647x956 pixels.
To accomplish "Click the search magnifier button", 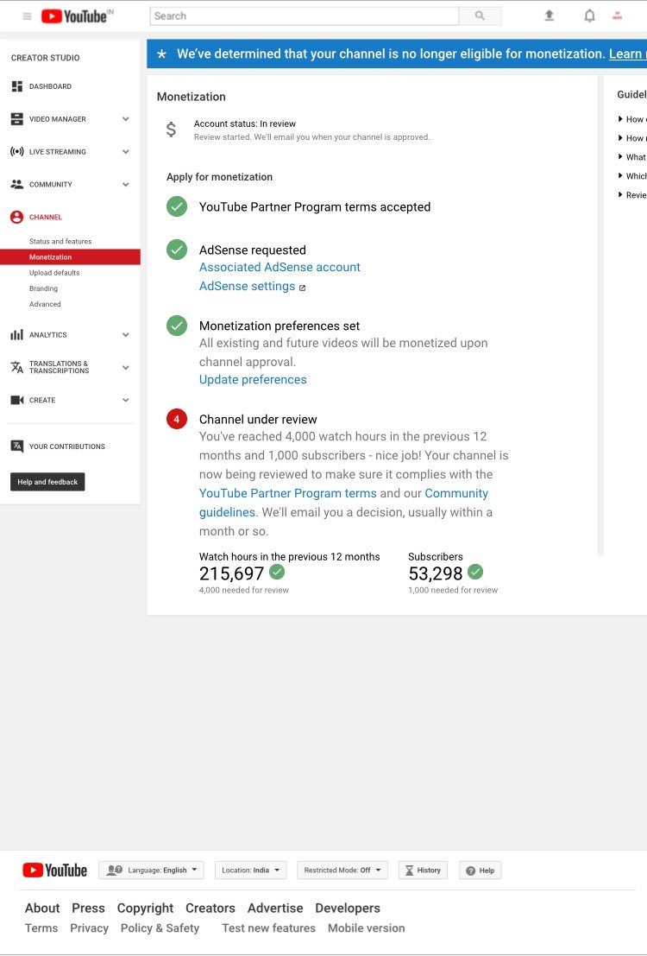I will pyautogui.click(x=480, y=16).
